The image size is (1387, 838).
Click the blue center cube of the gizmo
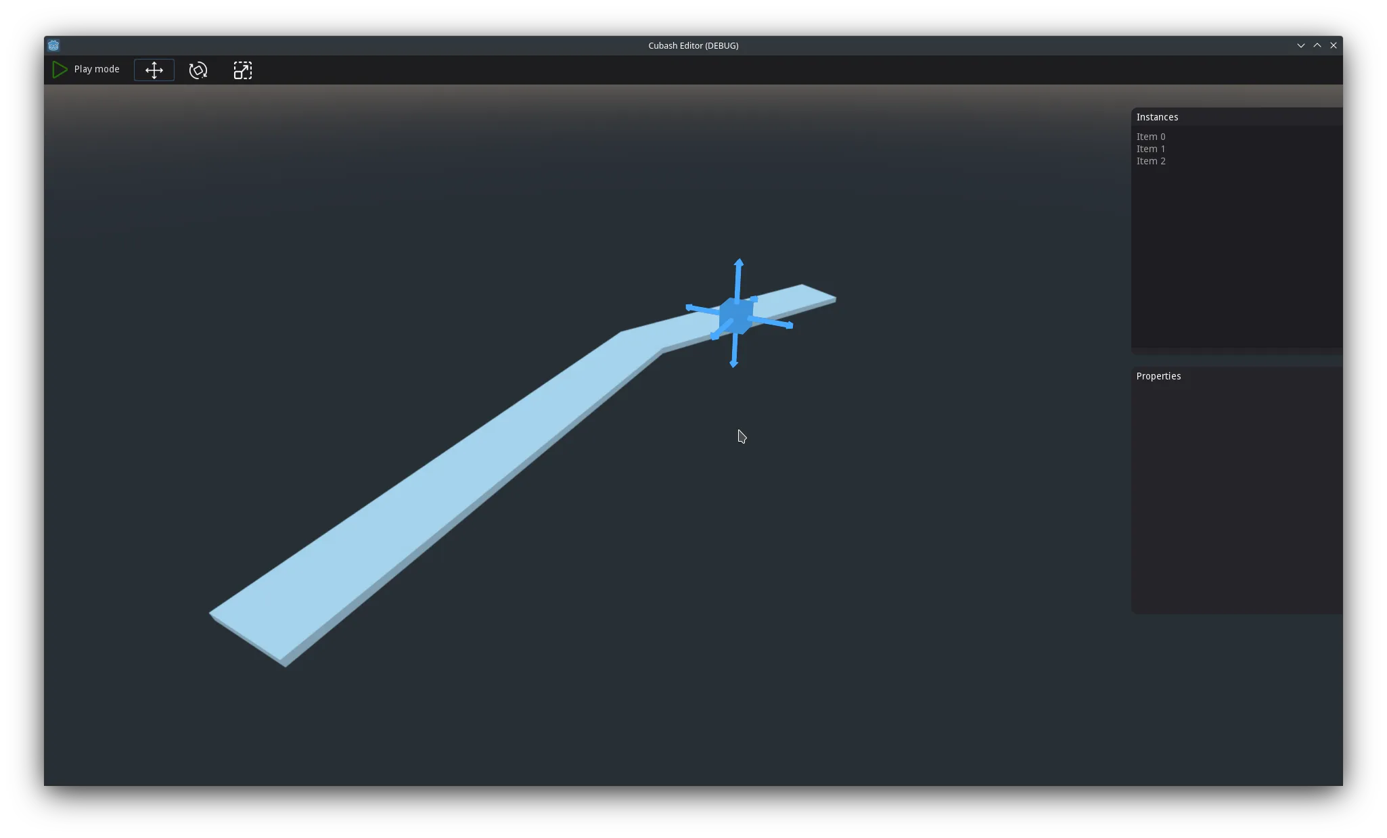pos(736,316)
